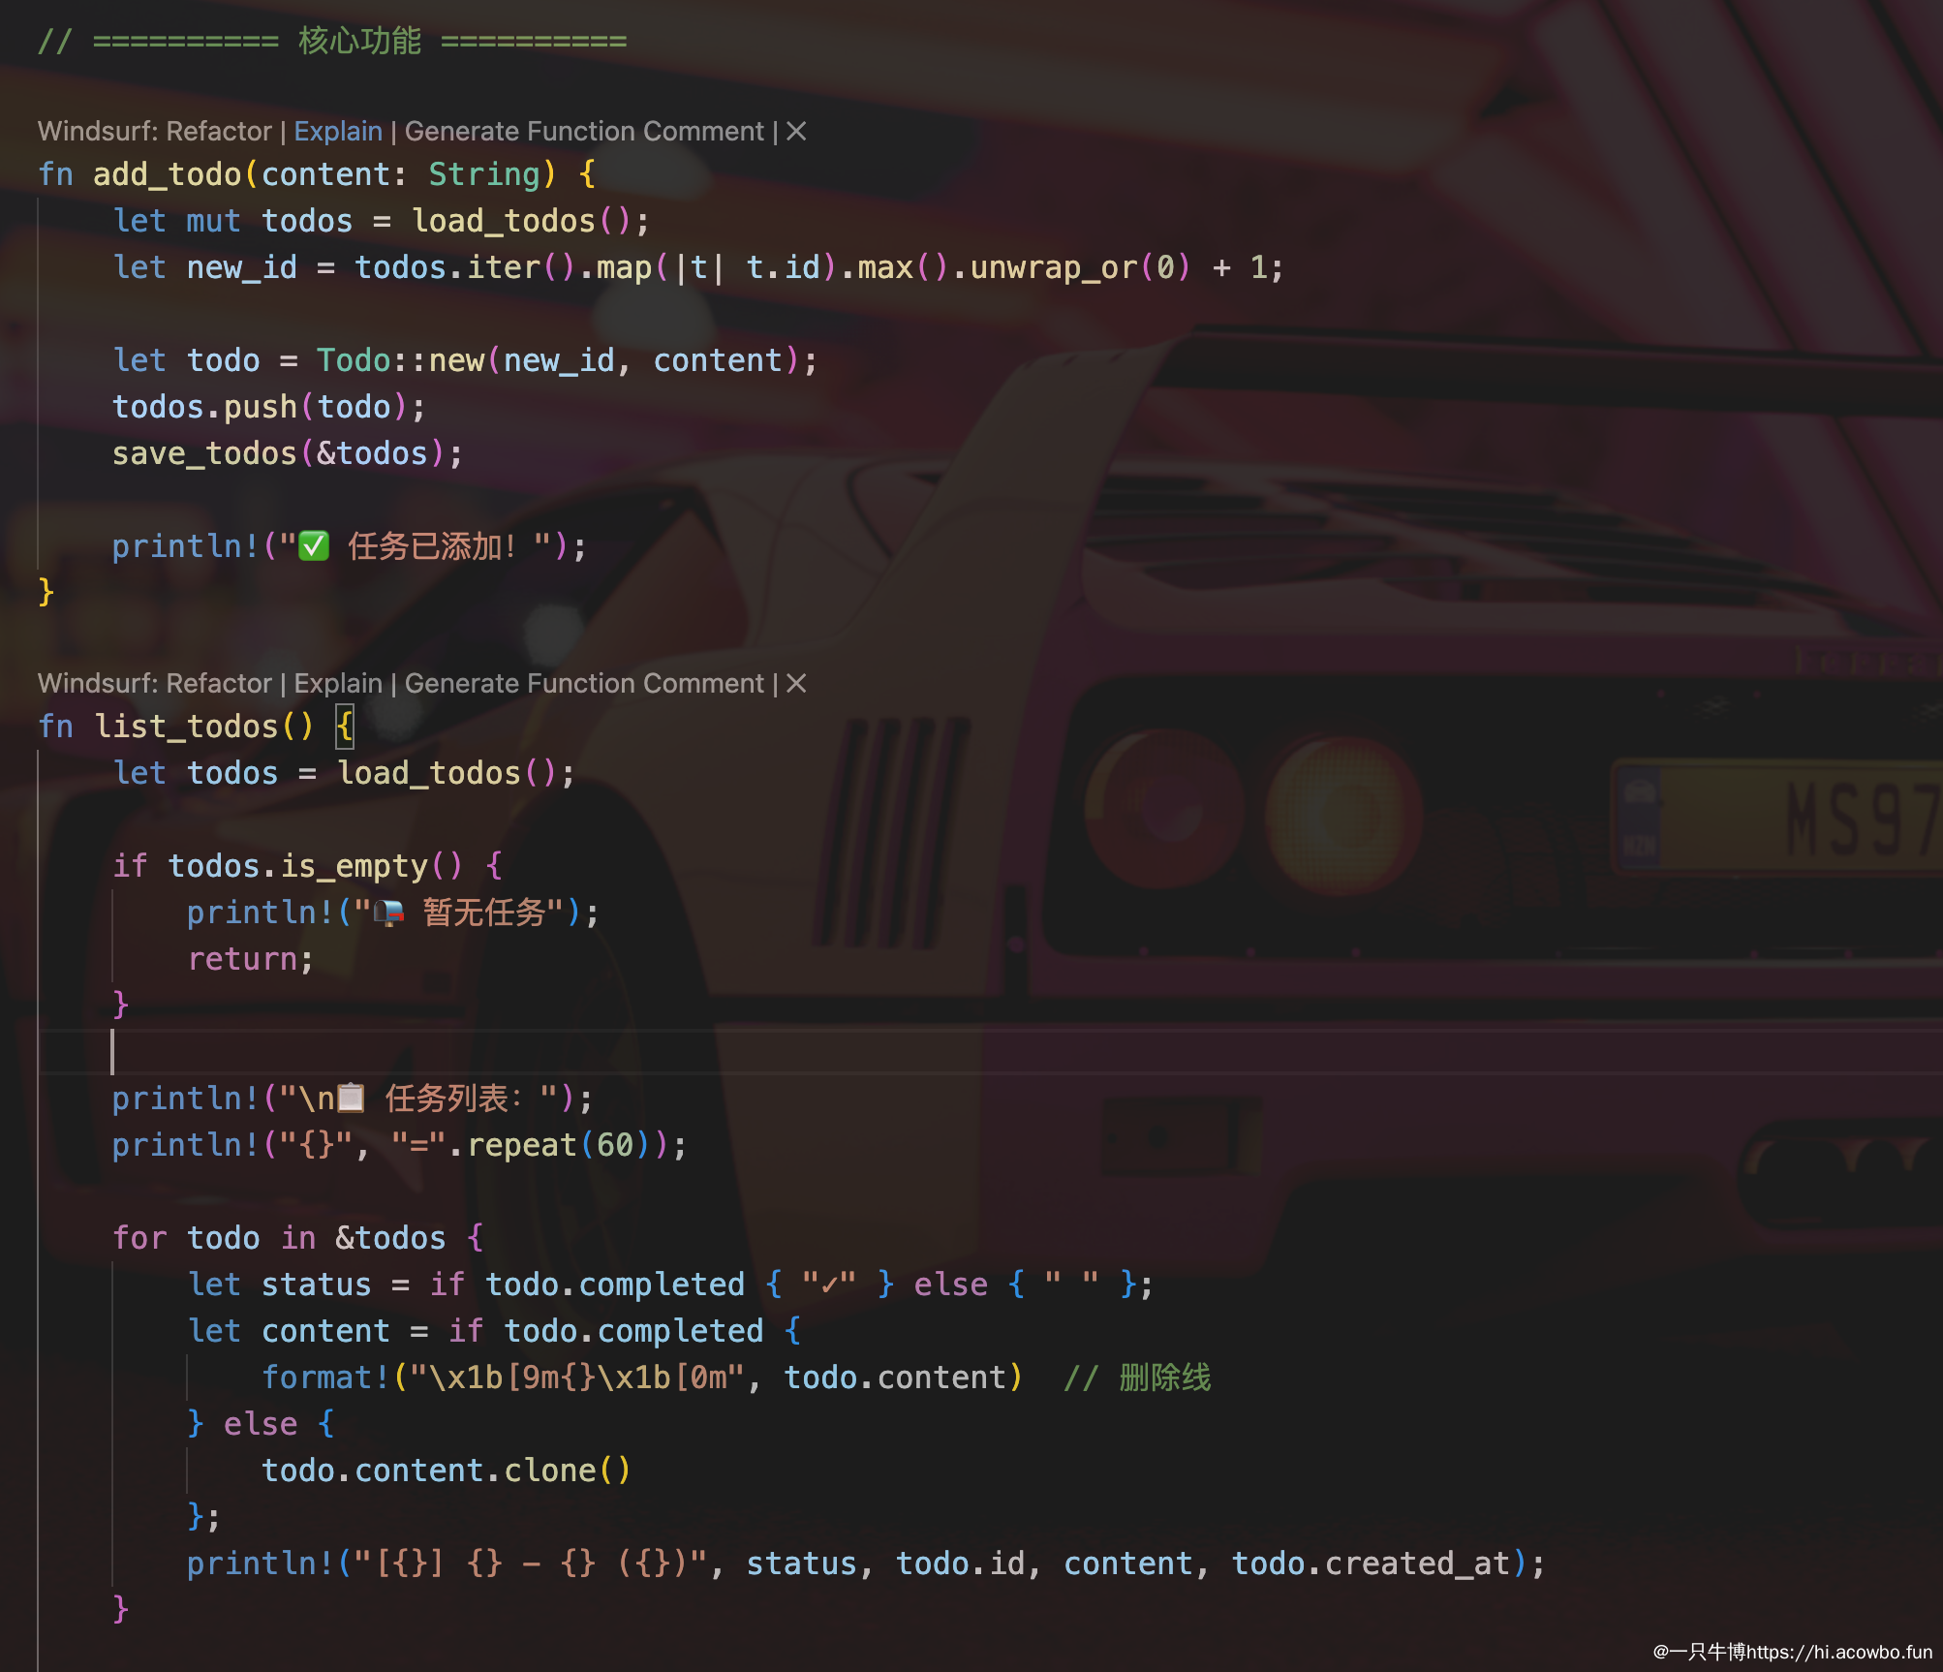Screen dimensions: 1943x1672
Task: Click the green checkmark emoji in println
Action: (314, 546)
